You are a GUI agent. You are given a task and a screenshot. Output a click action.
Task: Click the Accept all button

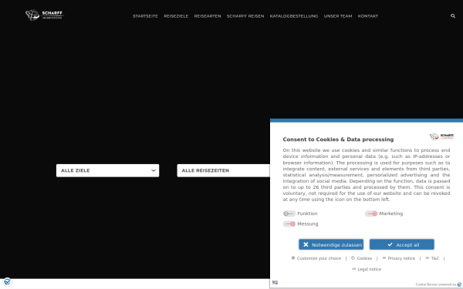[402, 244]
